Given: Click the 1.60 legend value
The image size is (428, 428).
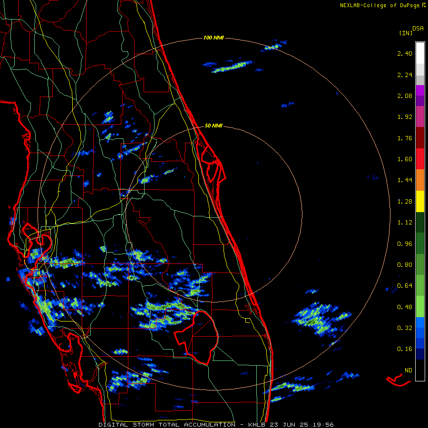Looking at the screenshot, I should click(405, 159).
